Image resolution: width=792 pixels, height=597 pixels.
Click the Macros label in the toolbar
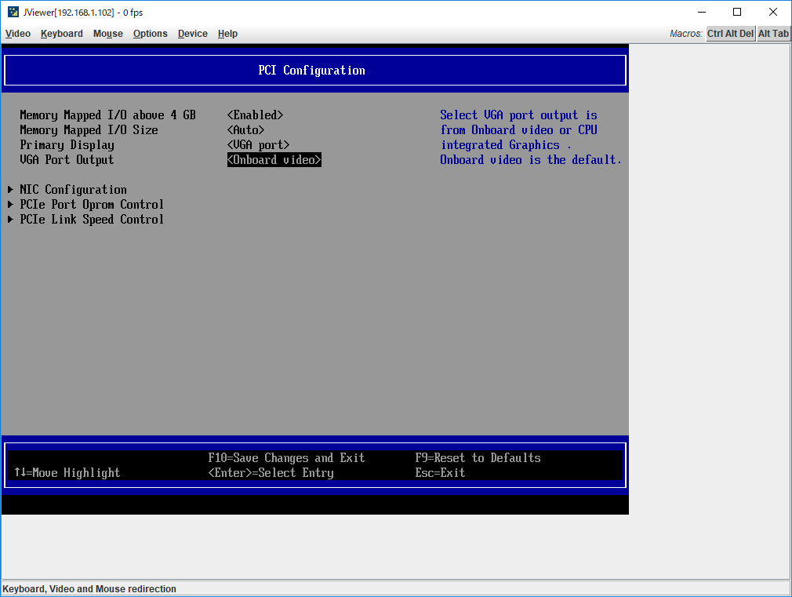tap(686, 34)
